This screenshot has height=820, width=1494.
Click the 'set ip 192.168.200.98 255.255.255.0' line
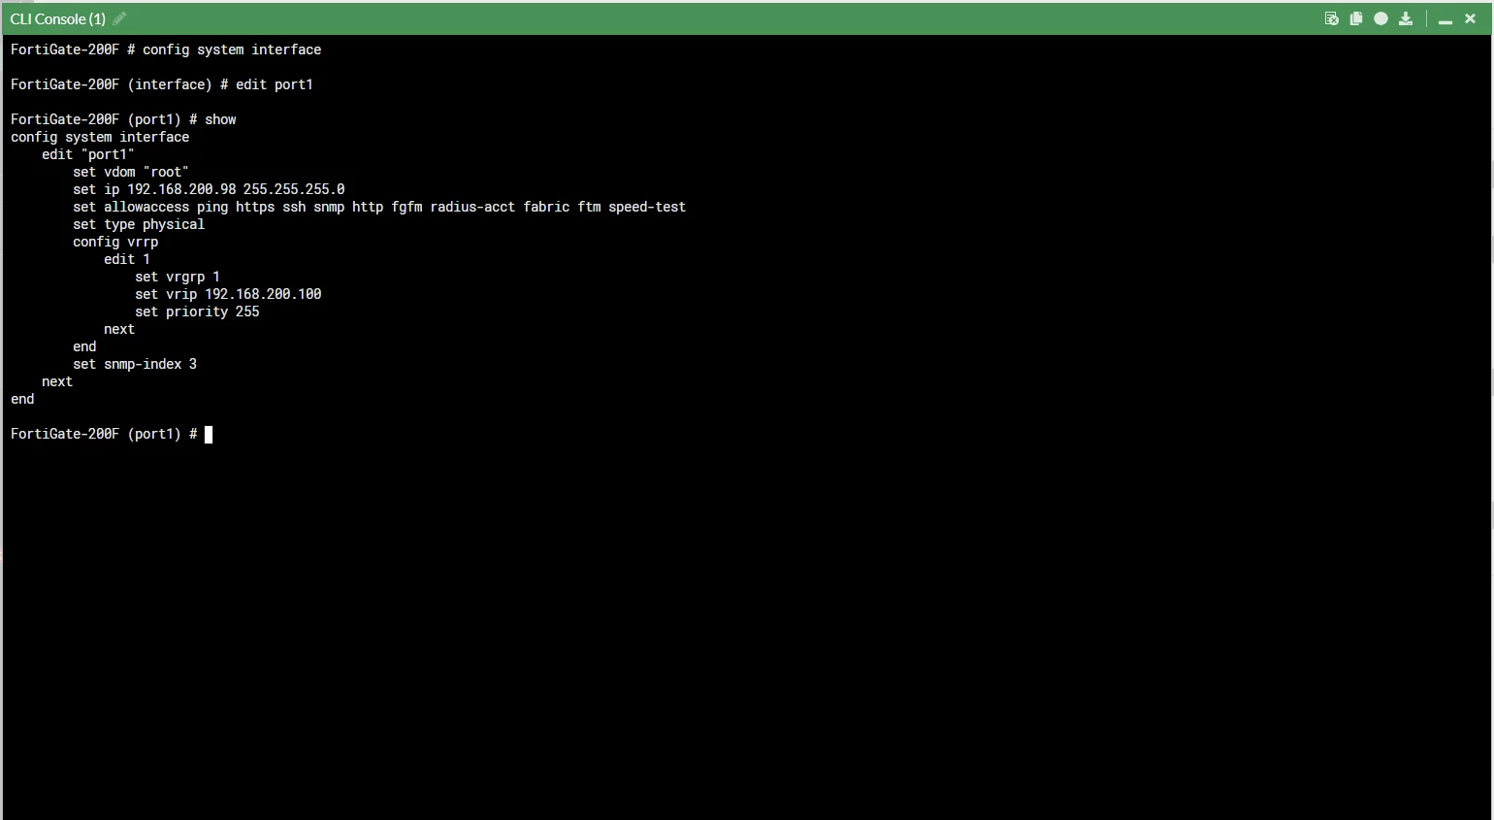(209, 189)
